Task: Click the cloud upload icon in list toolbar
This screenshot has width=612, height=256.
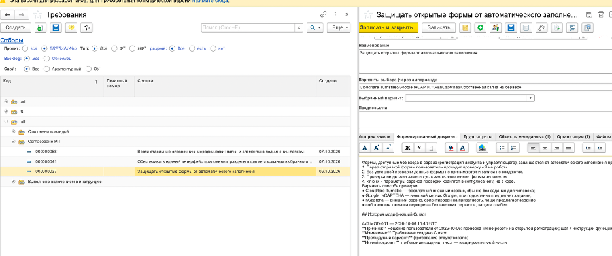Action: pyautogui.click(x=87, y=27)
